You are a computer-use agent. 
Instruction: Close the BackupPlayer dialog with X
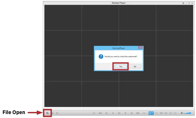pos(140,47)
